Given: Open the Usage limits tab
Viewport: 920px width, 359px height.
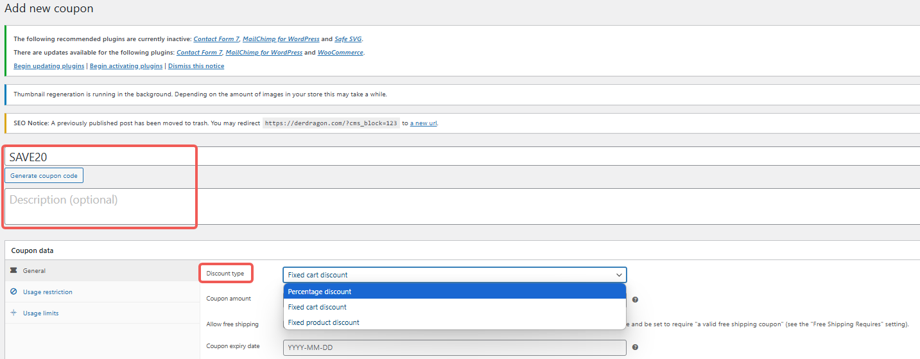Looking at the screenshot, I should tap(40, 313).
